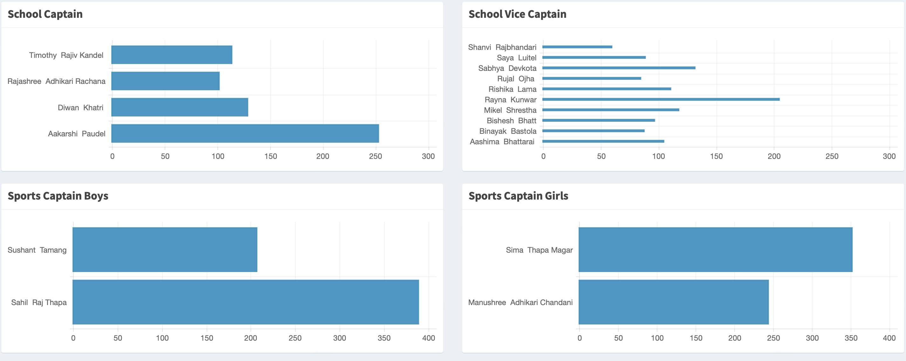The image size is (906, 361).
Task: Click the School Vice Captain heading
Action: 517,14
